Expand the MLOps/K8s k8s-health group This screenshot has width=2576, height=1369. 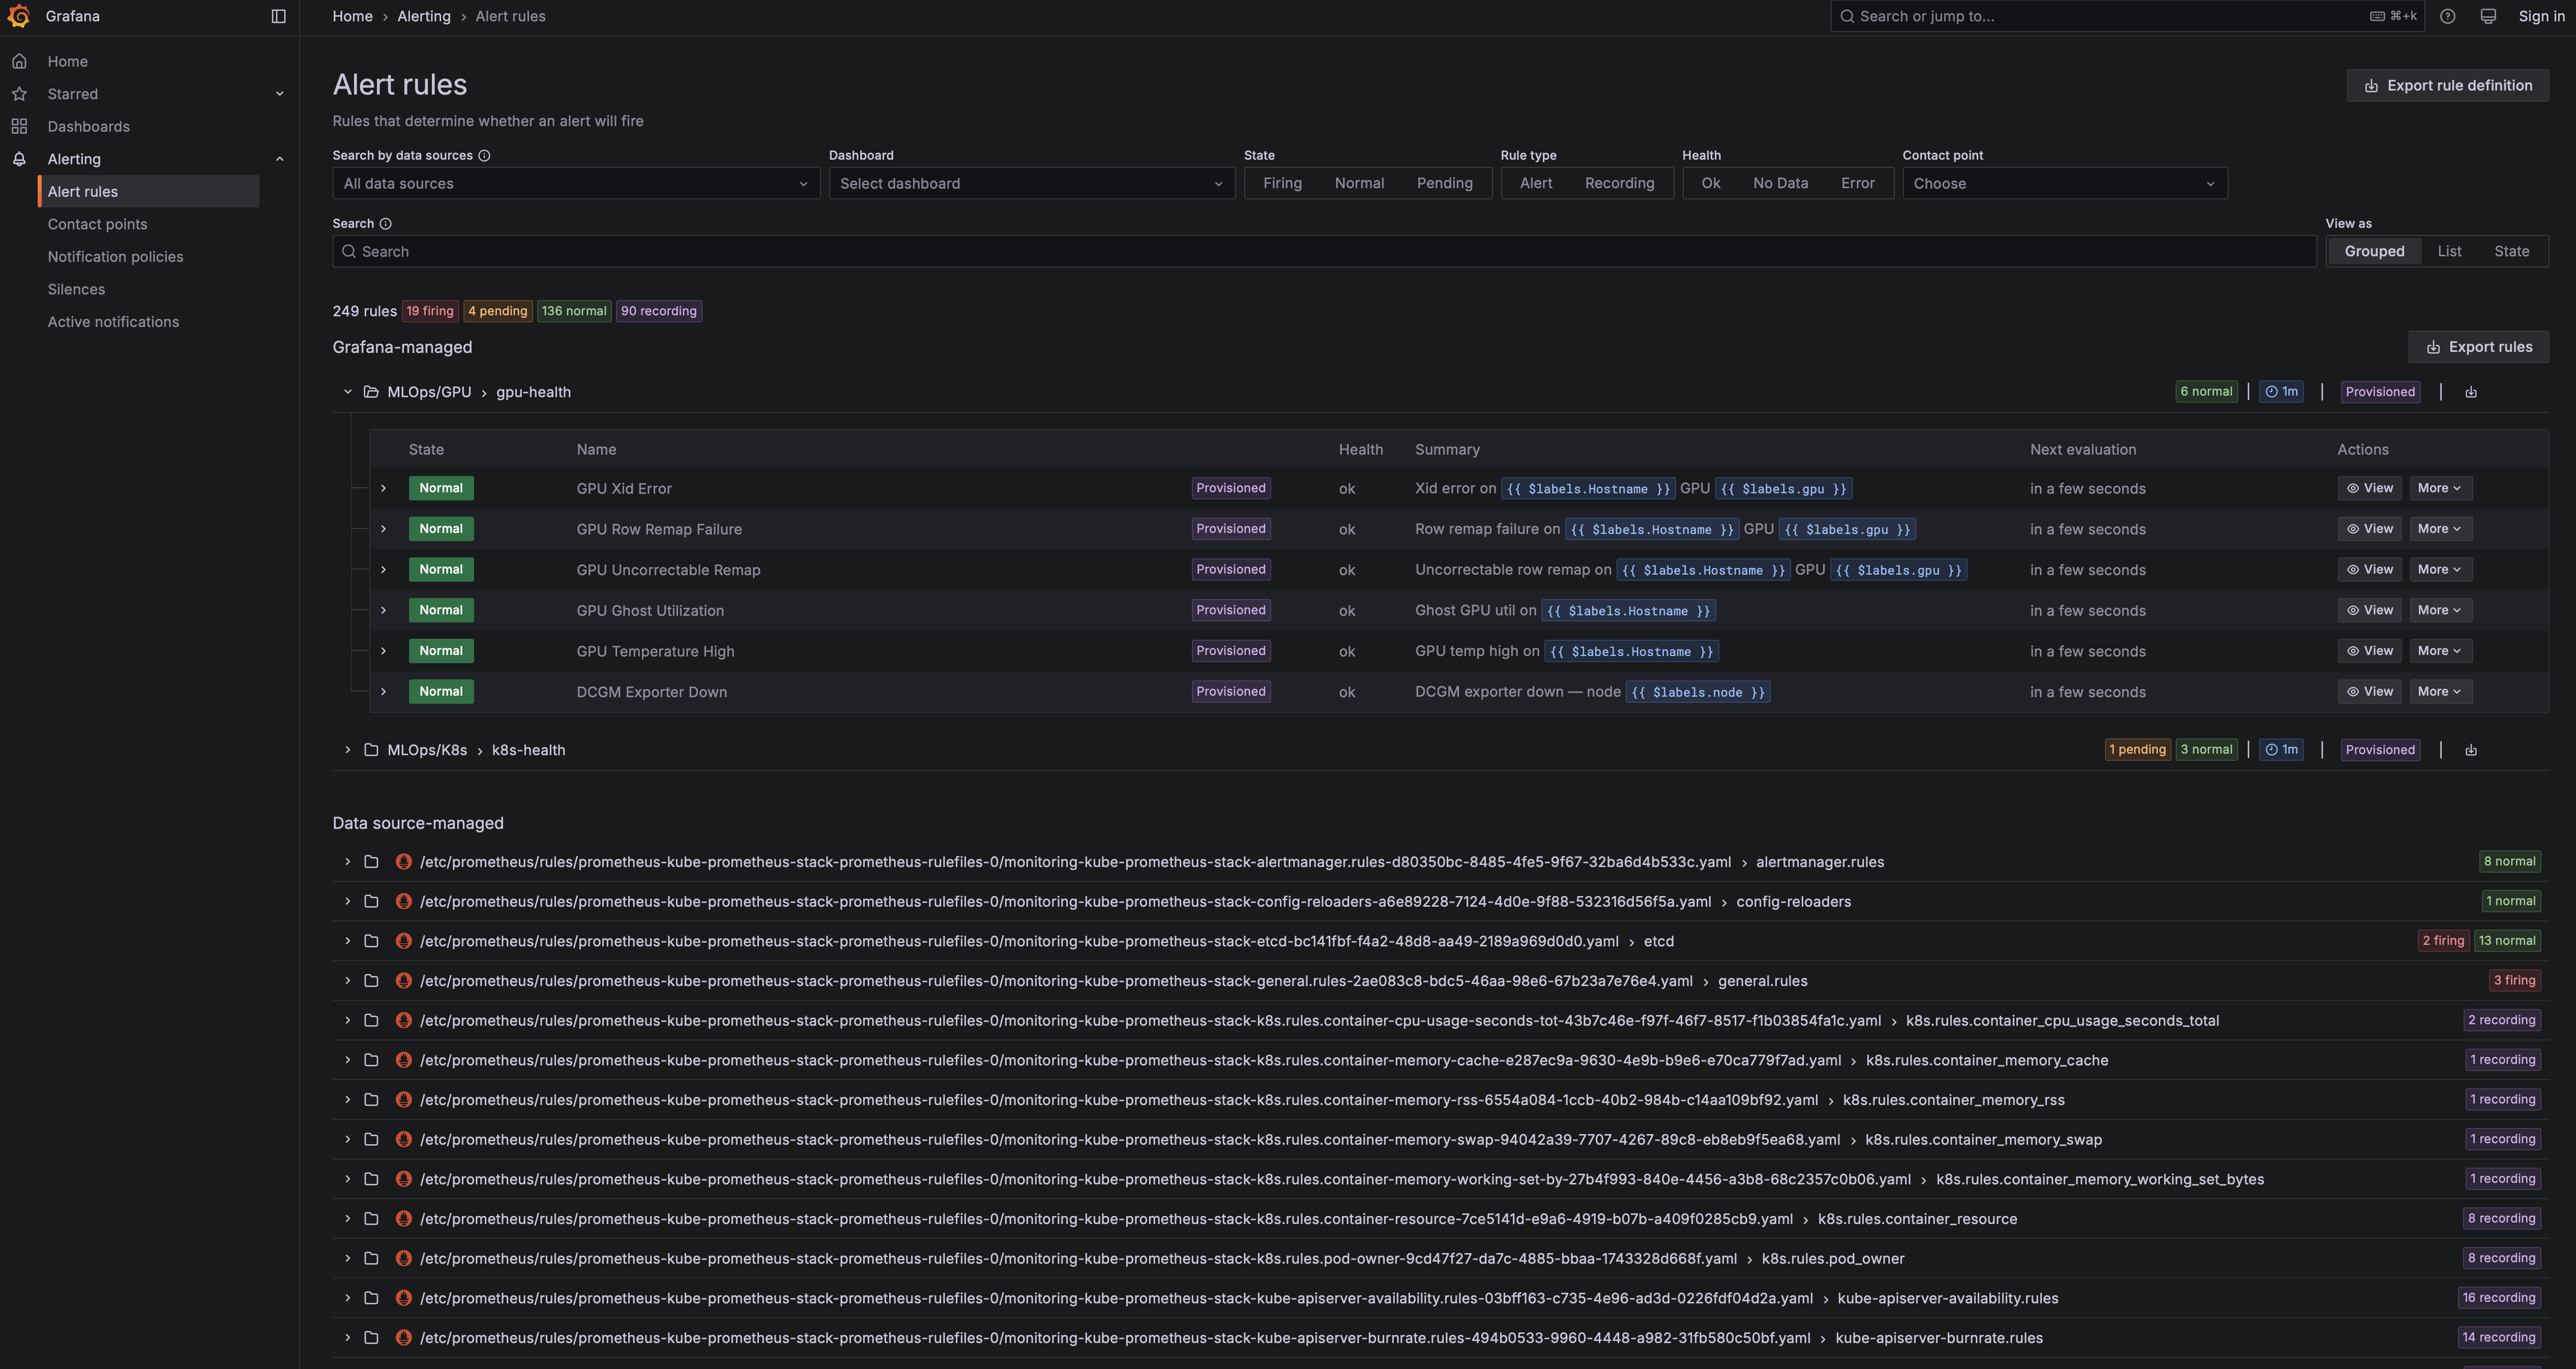347,750
